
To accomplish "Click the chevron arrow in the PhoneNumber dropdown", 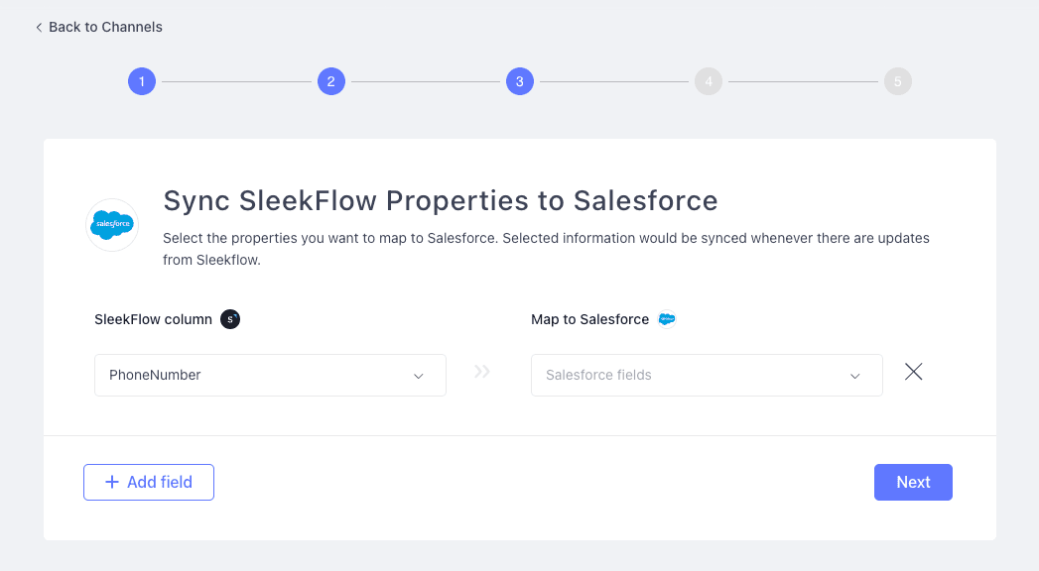I will pos(418,376).
